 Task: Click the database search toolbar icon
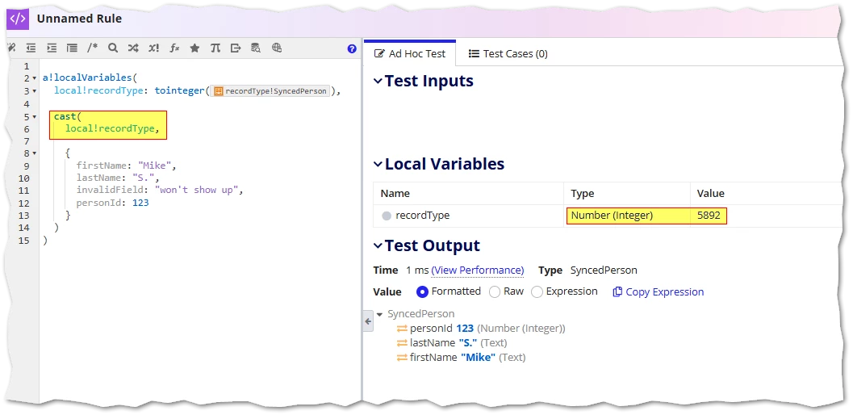(x=256, y=48)
